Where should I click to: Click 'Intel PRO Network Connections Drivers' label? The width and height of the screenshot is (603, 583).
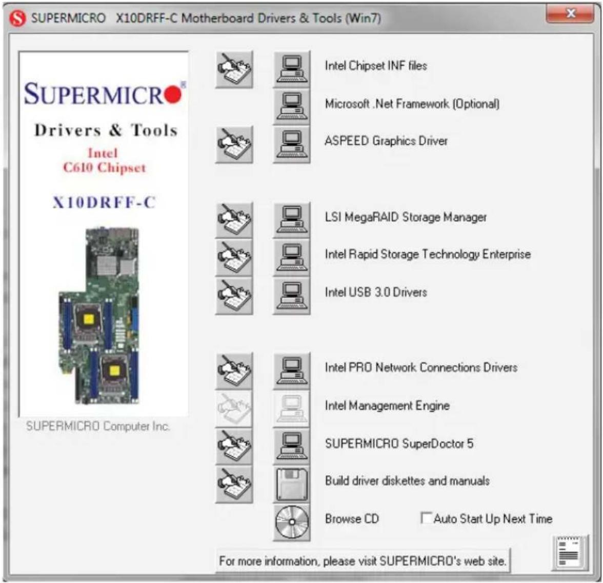click(x=421, y=367)
